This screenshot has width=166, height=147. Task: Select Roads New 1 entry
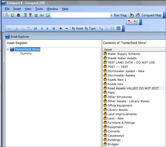(117, 80)
